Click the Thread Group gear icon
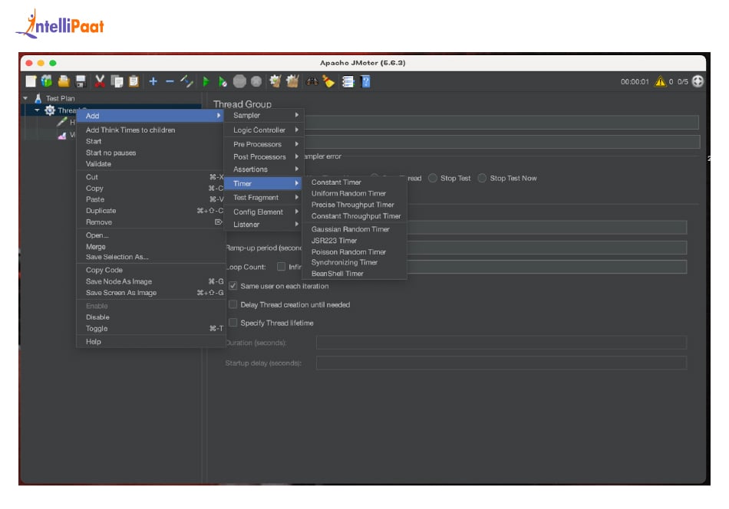 50,110
